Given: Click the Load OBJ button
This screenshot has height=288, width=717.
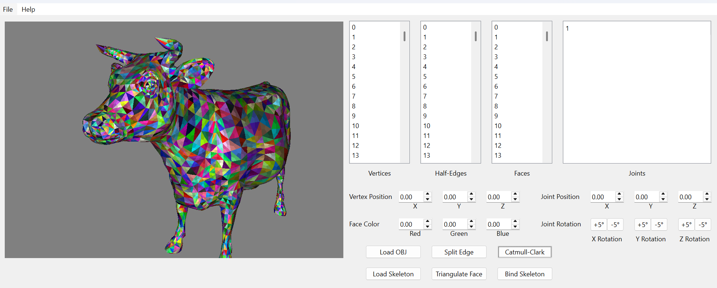Looking at the screenshot, I should point(393,252).
